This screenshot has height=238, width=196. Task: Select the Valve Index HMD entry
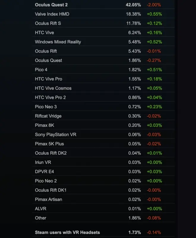52,14
